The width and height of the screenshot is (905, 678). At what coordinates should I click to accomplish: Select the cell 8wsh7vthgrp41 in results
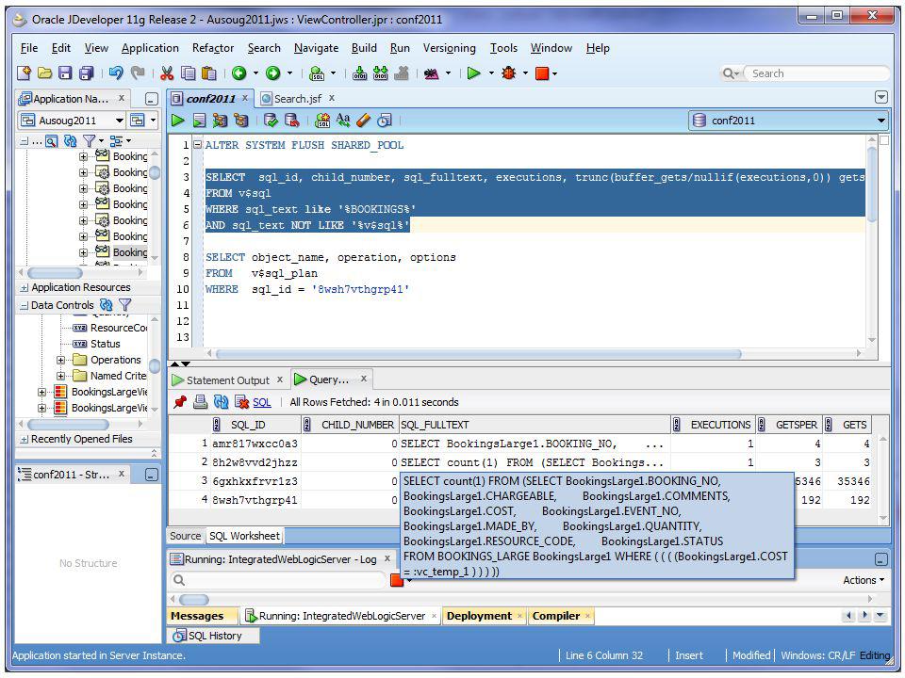[255, 500]
